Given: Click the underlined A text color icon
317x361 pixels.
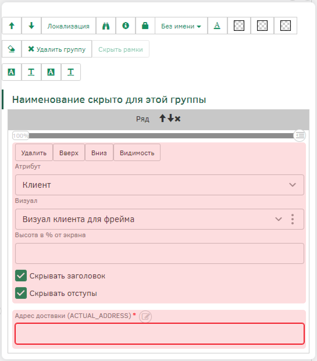Looking at the screenshot, I should point(217,26).
